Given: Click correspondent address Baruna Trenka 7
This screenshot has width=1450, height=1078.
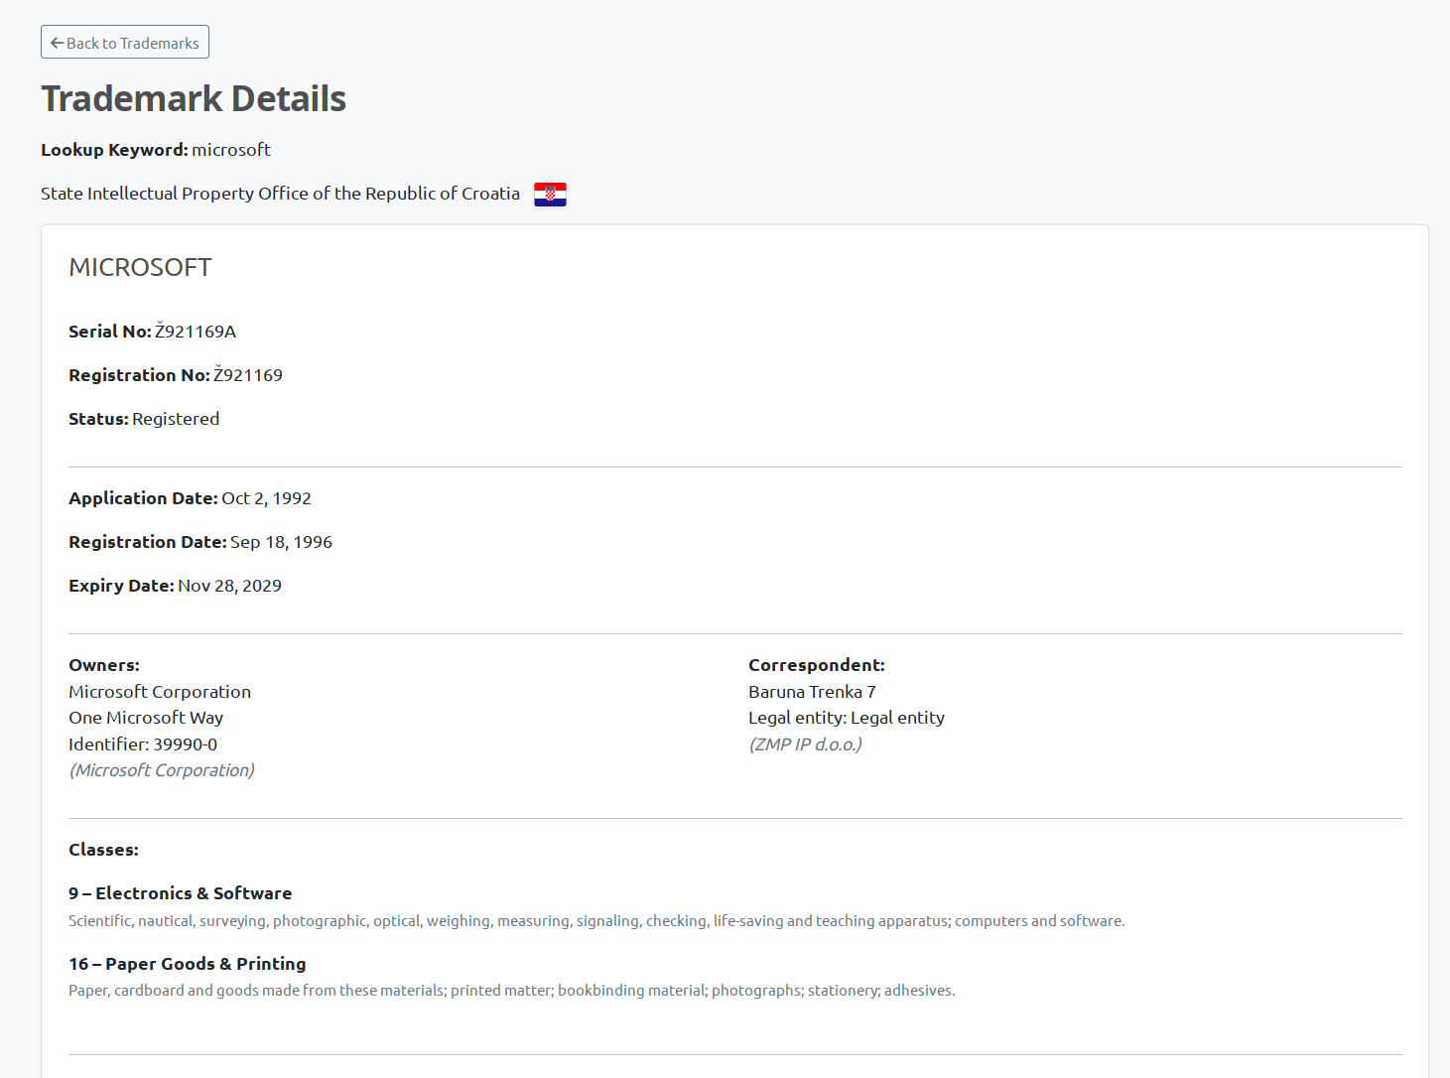Looking at the screenshot, I should 812,692.
